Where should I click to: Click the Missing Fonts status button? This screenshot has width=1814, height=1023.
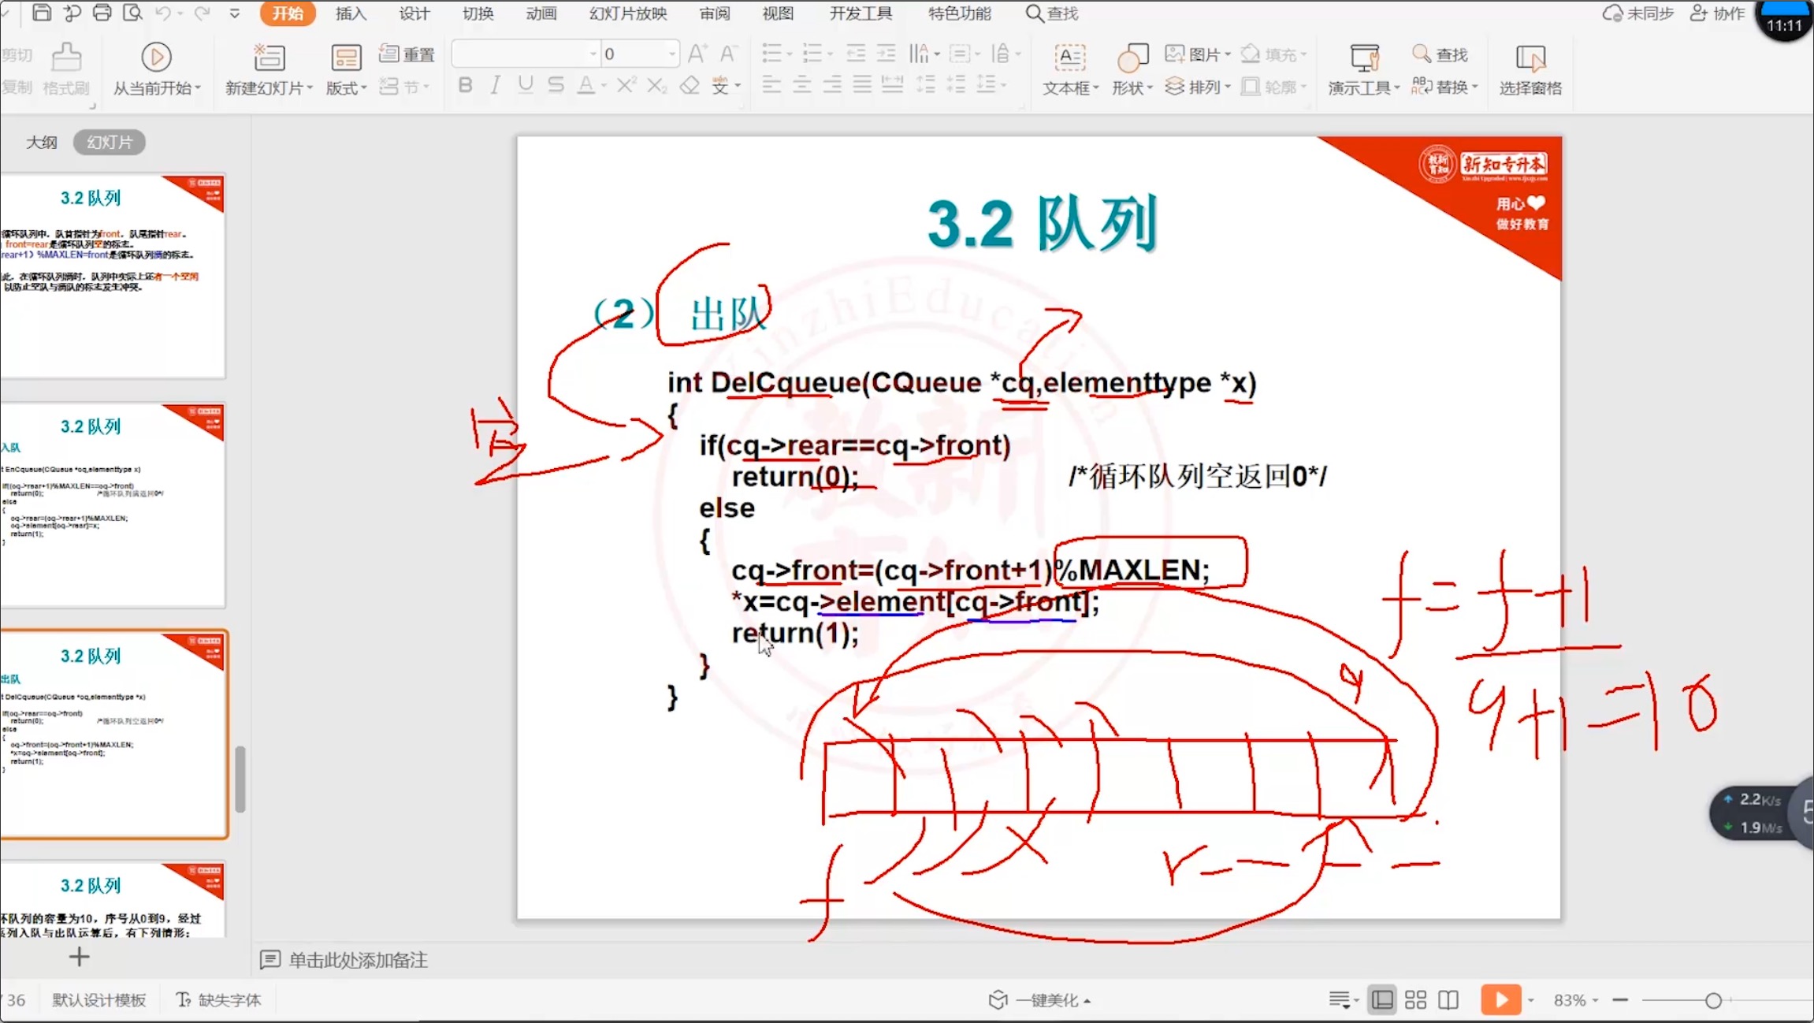(x=218, y=1000)
